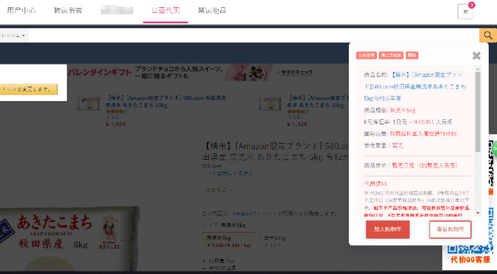Click the blurred menu item in navigation
The image size is (497, 274).
(117, 10)
